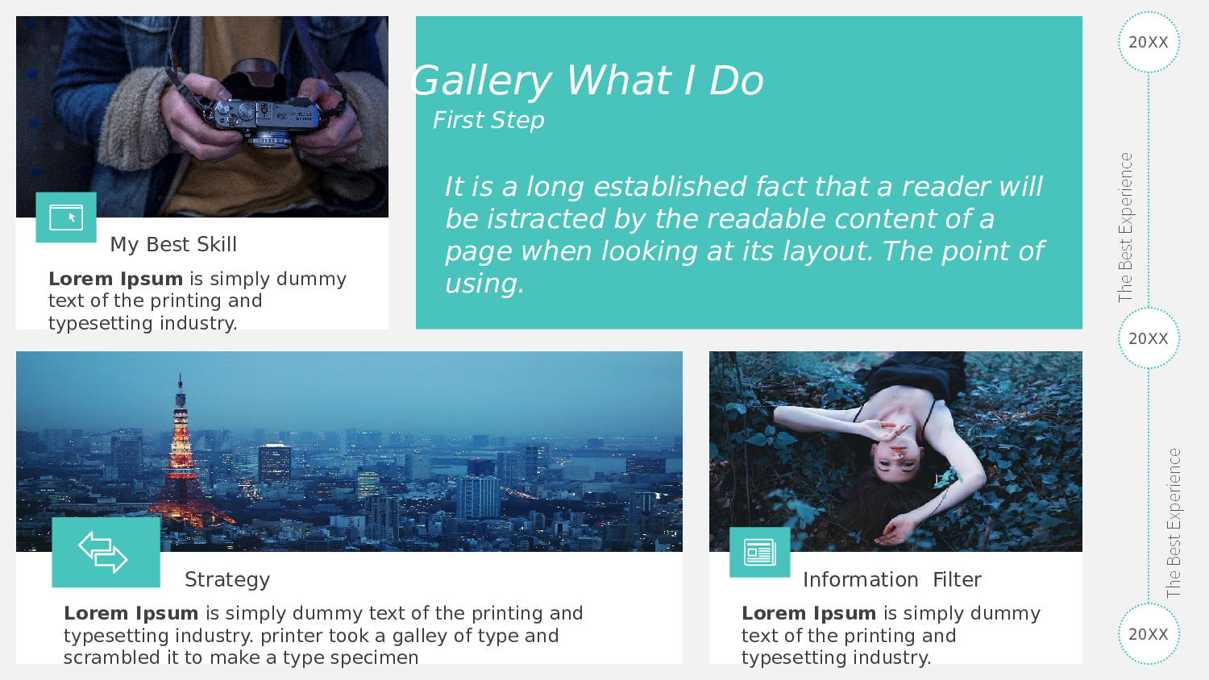Select the upper vertical "The Best Experience" label
Viewport: 1209px width, 680px height.
tap(1125, 227)
